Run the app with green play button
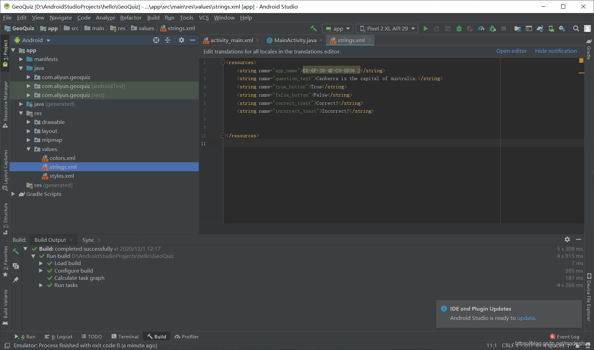This screenshot has width=594, height=350. coord(425,28)
